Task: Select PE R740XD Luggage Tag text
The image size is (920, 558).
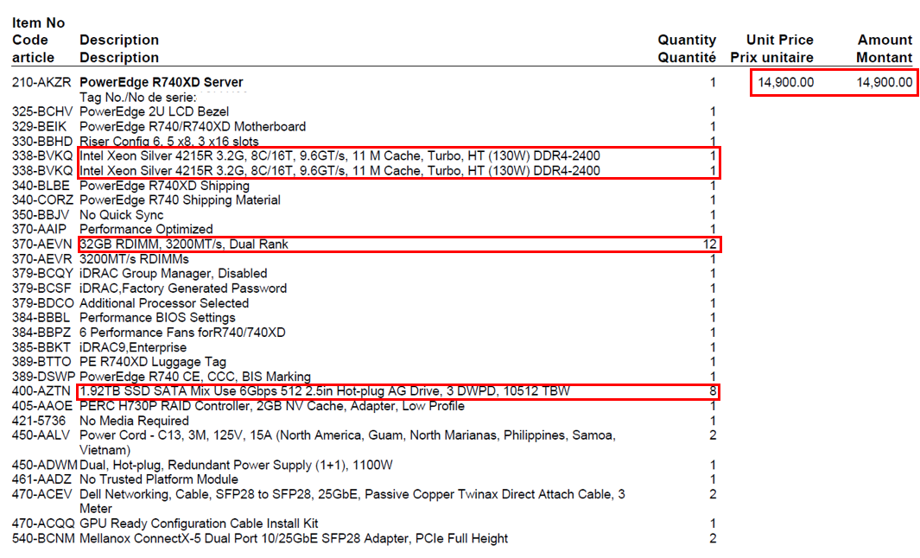Action: click(153, 362)
